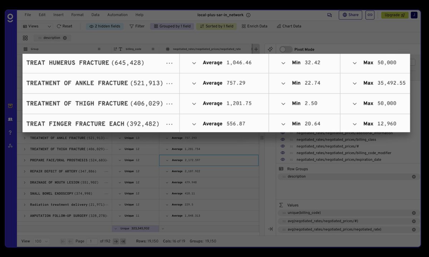Open the Automation menu
The width and height of the screenshot is (429, 257).
point(117,15)
